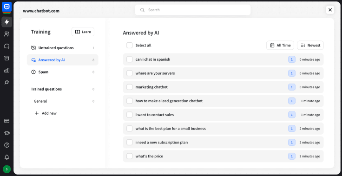
Task: Check the box for 'what's the price'
Action: (x=130, y=156)
